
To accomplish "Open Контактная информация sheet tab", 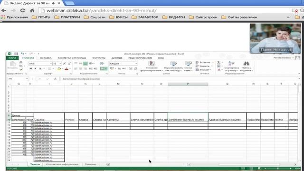I will point(62,164).
